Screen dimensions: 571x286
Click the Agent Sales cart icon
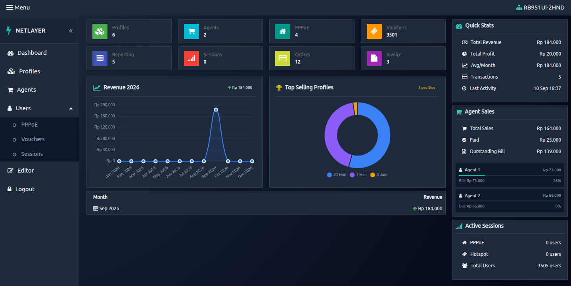pyautogui.click(x=459, y=112)
